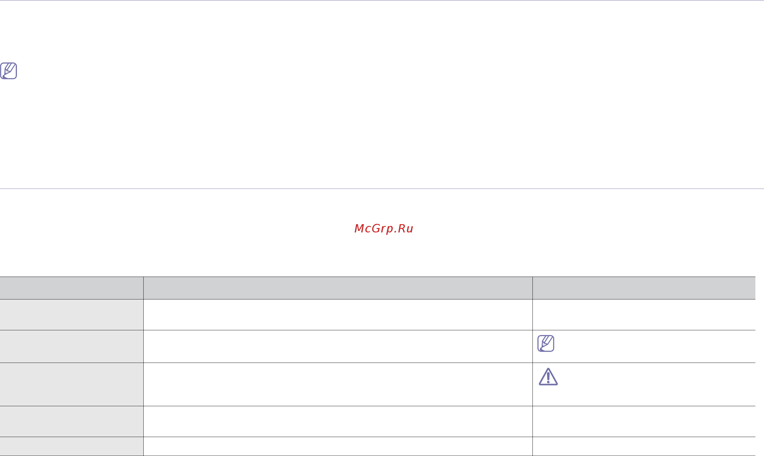764x456 pixels.
Task: Select the rightmost gray header cell
Action: 644,288
